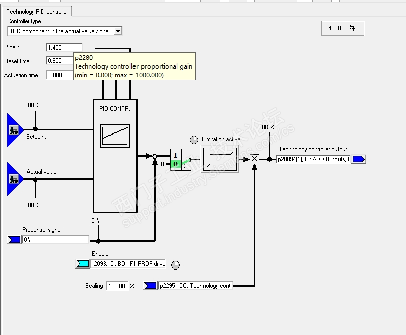
Task: Click the blue connector icon beside p2295
Action: tap(150, 286)
